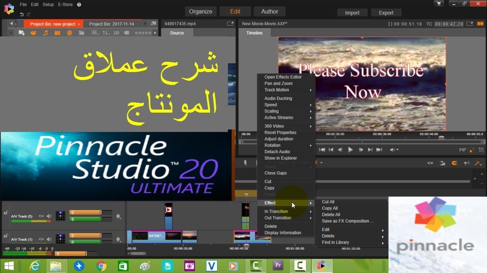Open the sort order dropdown in library toolbar
487x273 pixels.
pyautogui.click(x=106, y=33)
